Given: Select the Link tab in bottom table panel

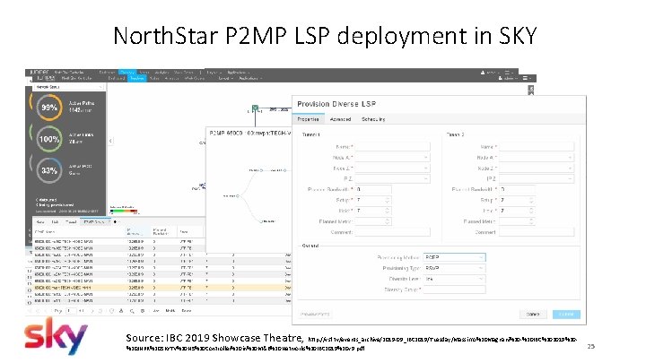Looking at the screenshot, I should coord(56,222).
